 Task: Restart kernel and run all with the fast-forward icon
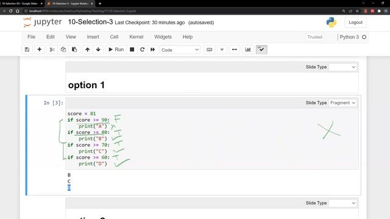point(152,49)
